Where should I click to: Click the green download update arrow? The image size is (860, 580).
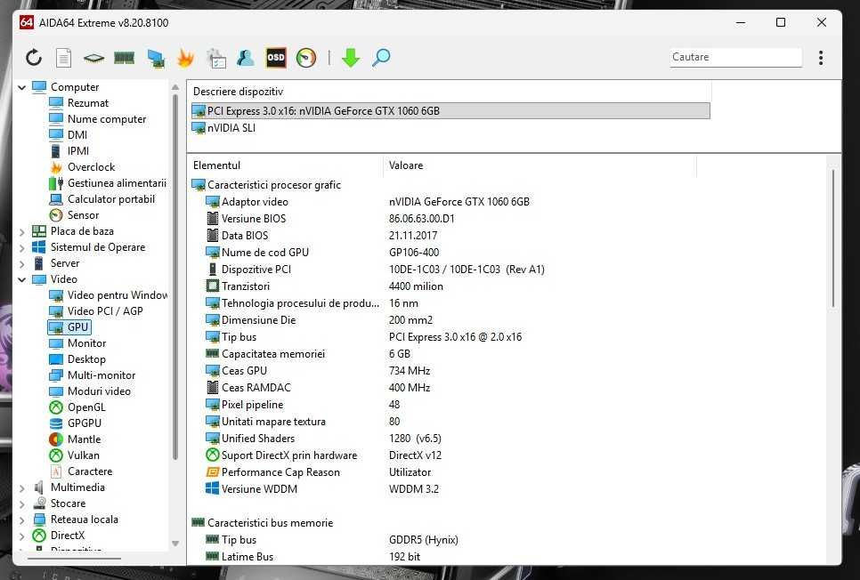351,58
